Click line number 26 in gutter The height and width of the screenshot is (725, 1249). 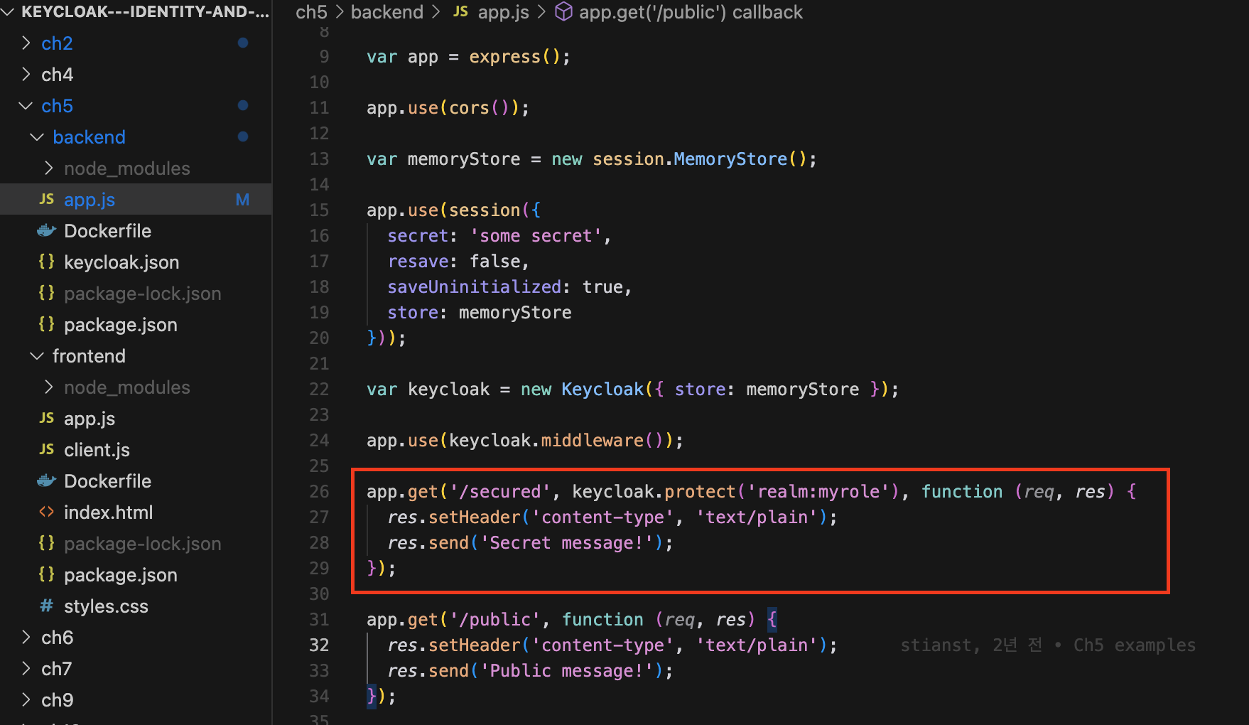pos(319,492)
